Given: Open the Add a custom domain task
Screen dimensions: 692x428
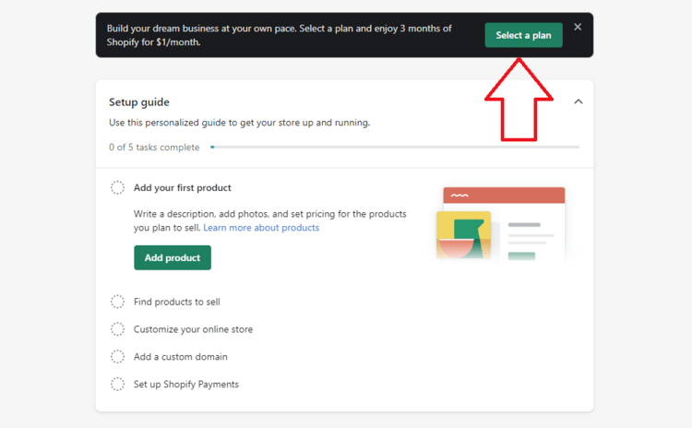Looking at the screenshot, I should (x=181, y=357).
